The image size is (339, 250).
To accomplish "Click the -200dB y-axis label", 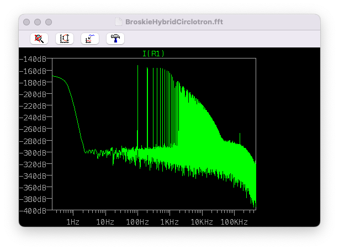I will coord(33,94).
